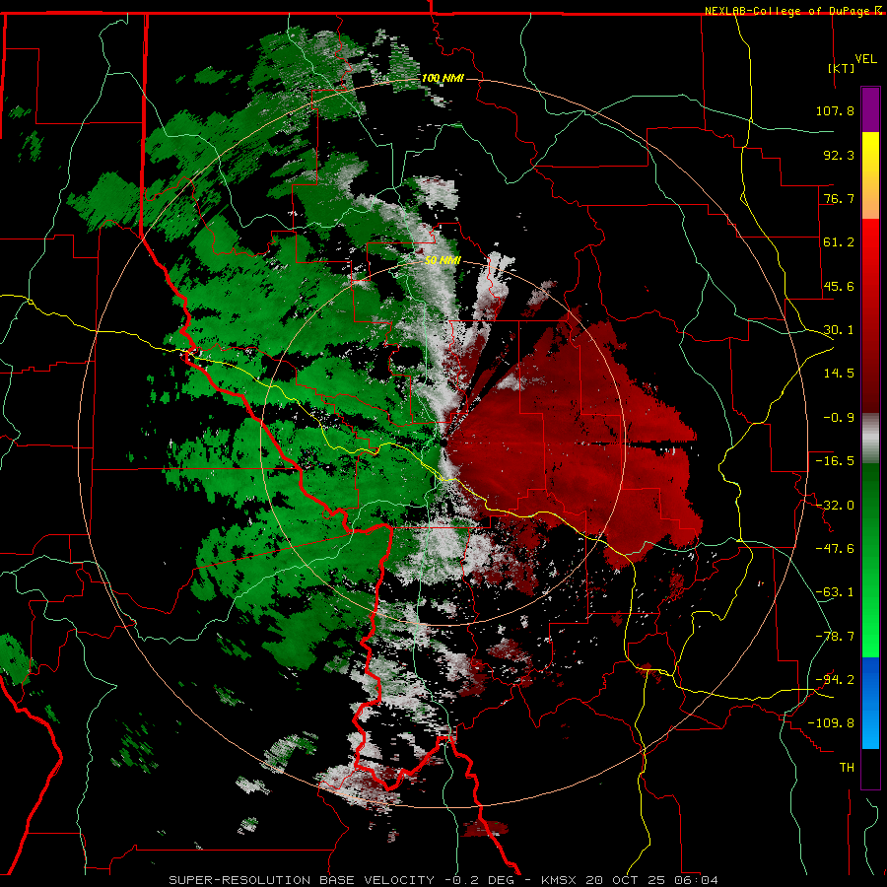Select the -63.1 legend value
887x887 pixels.
coord(835,592)
